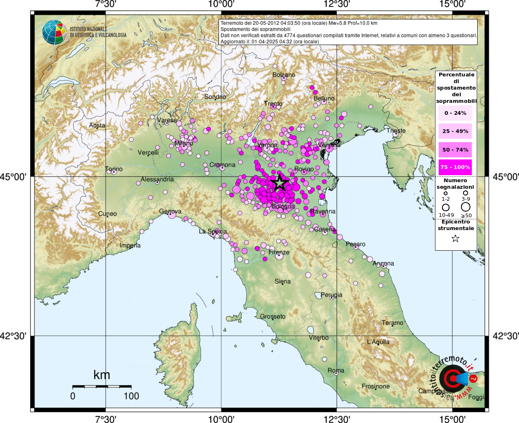
Task: Click the Venezia city label
Action: (329, 145)
